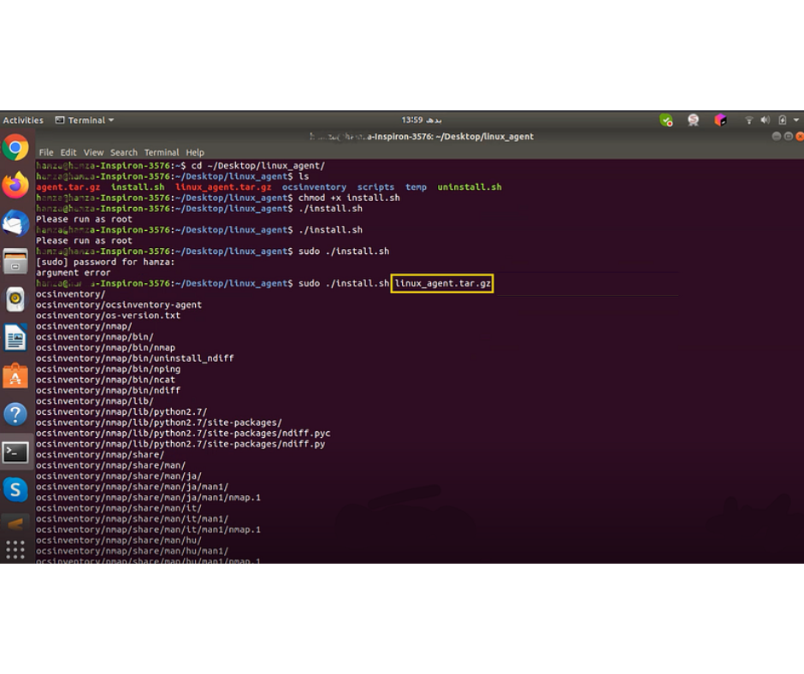Viewport: 804px width, 674px height.
Task: Open the Files manager dock icon
Action: [15, 261]
